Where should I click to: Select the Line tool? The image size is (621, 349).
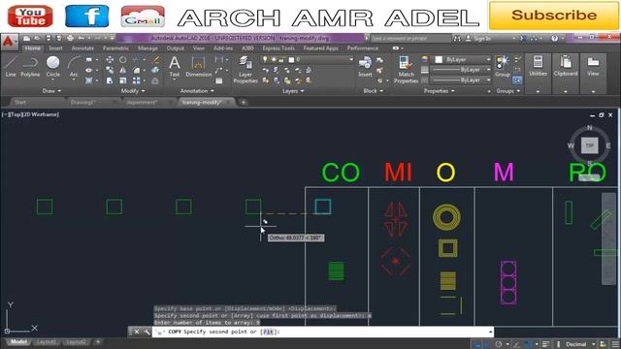tap(11, 66)
